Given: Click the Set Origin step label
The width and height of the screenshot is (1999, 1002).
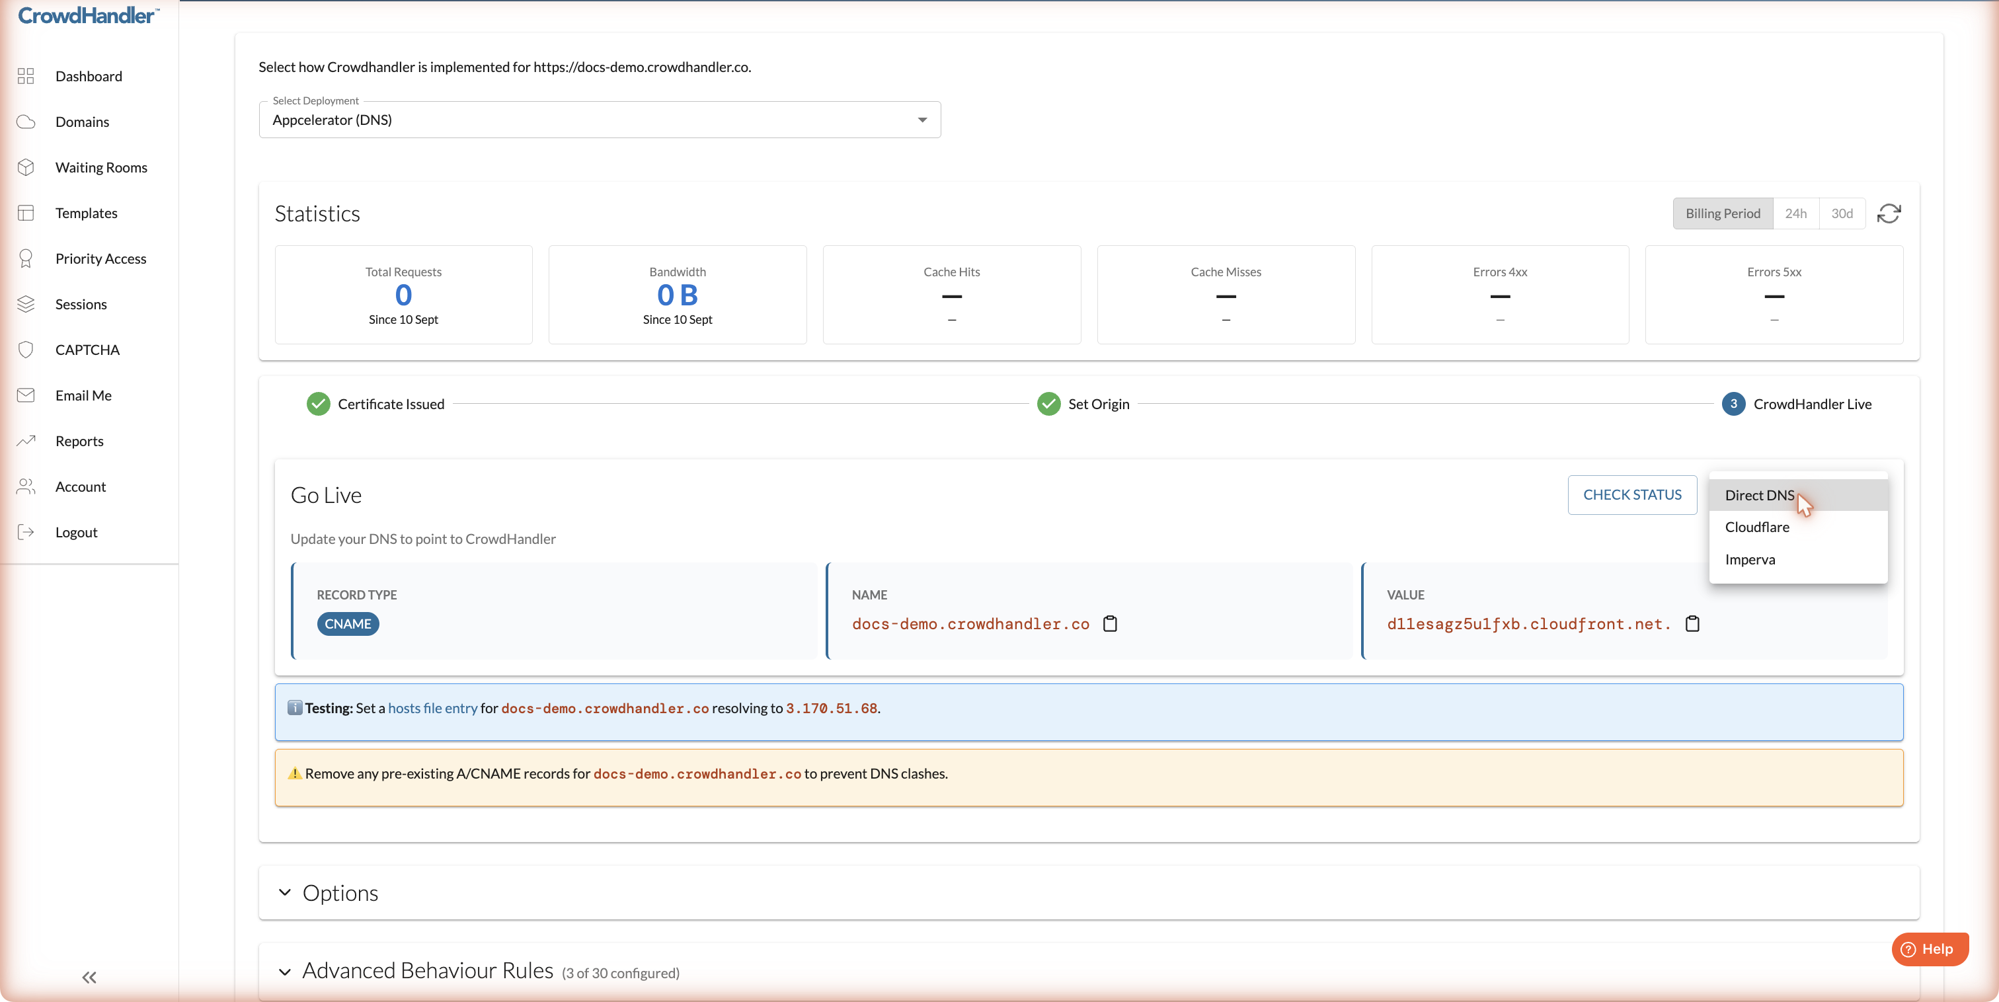Looking at the screenshot, I should point(1098,405).
